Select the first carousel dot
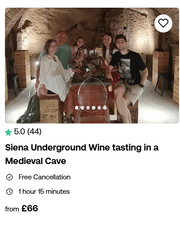The width and height of the screenshot is (180, 242). click(77, 108)
